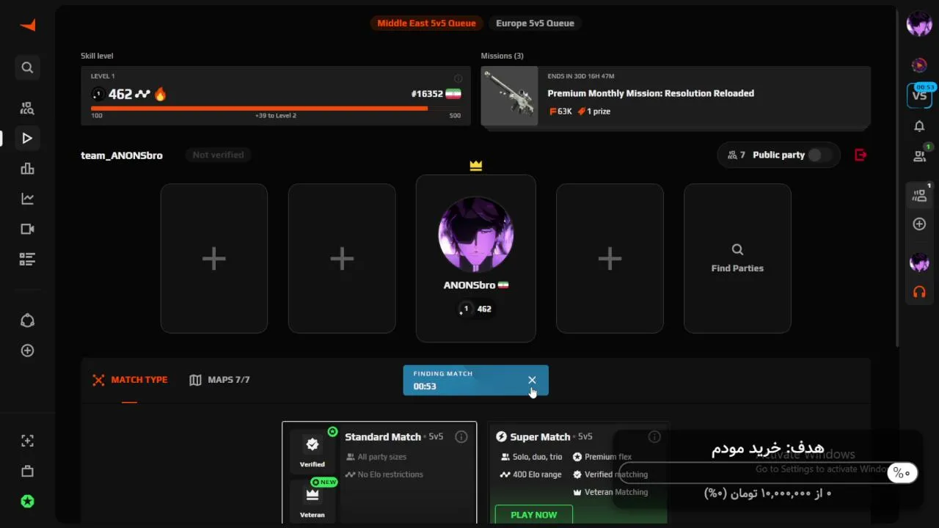Click the Missions (3) heading
The width and height of the screenshot is (939, 528).
point(502,56)
